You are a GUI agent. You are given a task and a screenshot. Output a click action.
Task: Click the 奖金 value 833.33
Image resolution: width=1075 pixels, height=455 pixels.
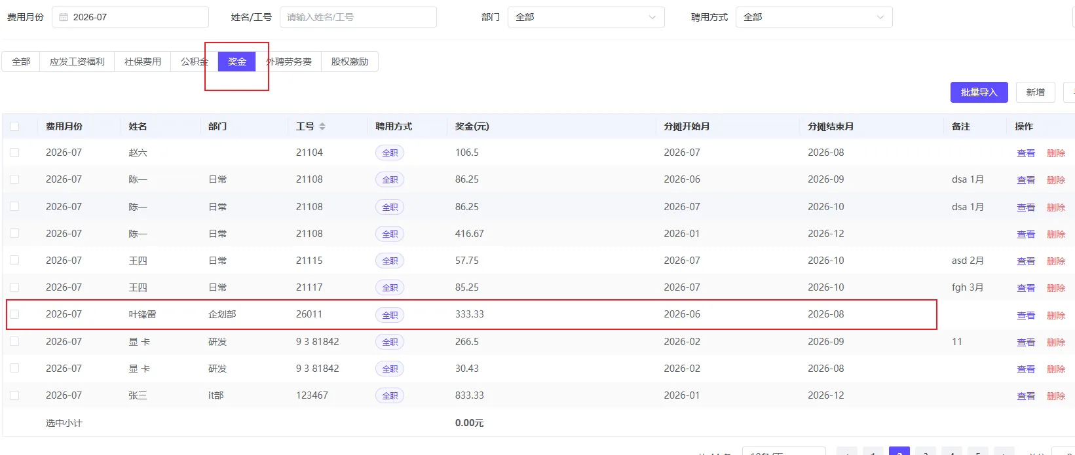click(470, 395)
